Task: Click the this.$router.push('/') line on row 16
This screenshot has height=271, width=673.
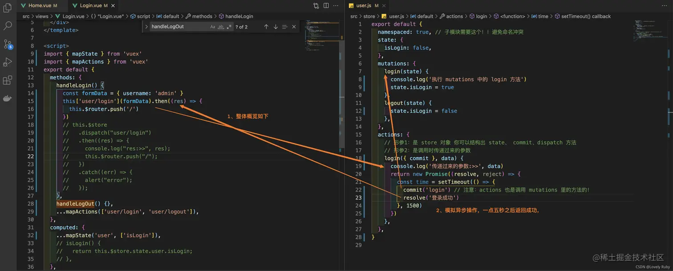Action: point(104,109)
